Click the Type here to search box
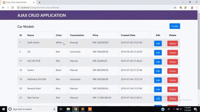Viewport: 200px width, 112px height. click(x=32, y=109)
